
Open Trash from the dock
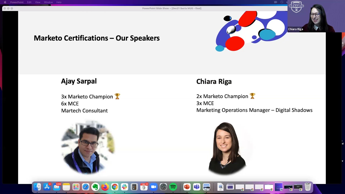click(x=308, y=187)
